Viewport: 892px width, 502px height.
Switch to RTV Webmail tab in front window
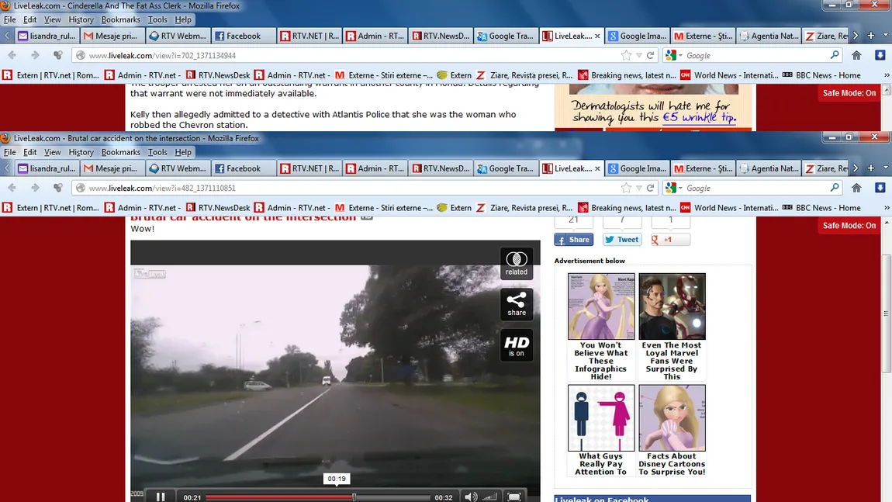point(178,168)
